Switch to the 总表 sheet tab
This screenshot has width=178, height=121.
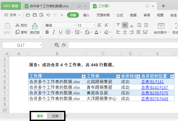(x=55, y=116)
